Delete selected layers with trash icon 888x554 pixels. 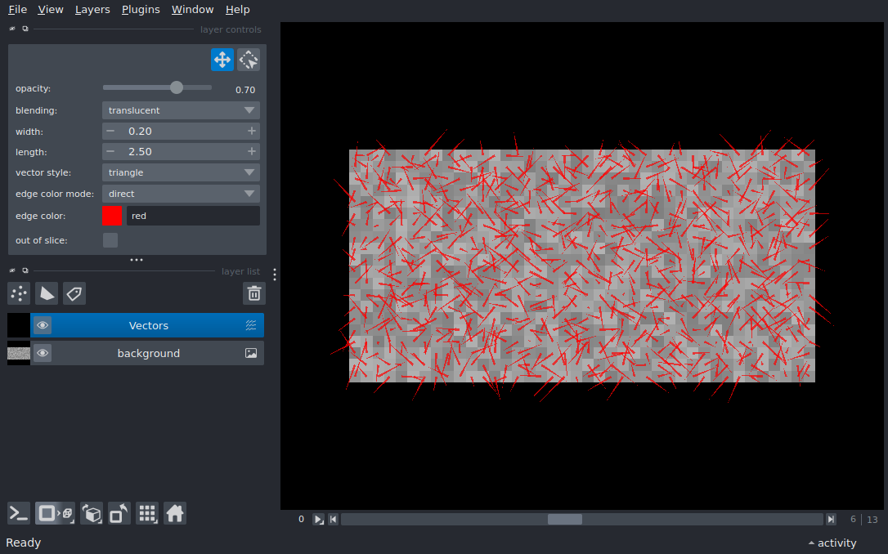(x=253, y=293)
